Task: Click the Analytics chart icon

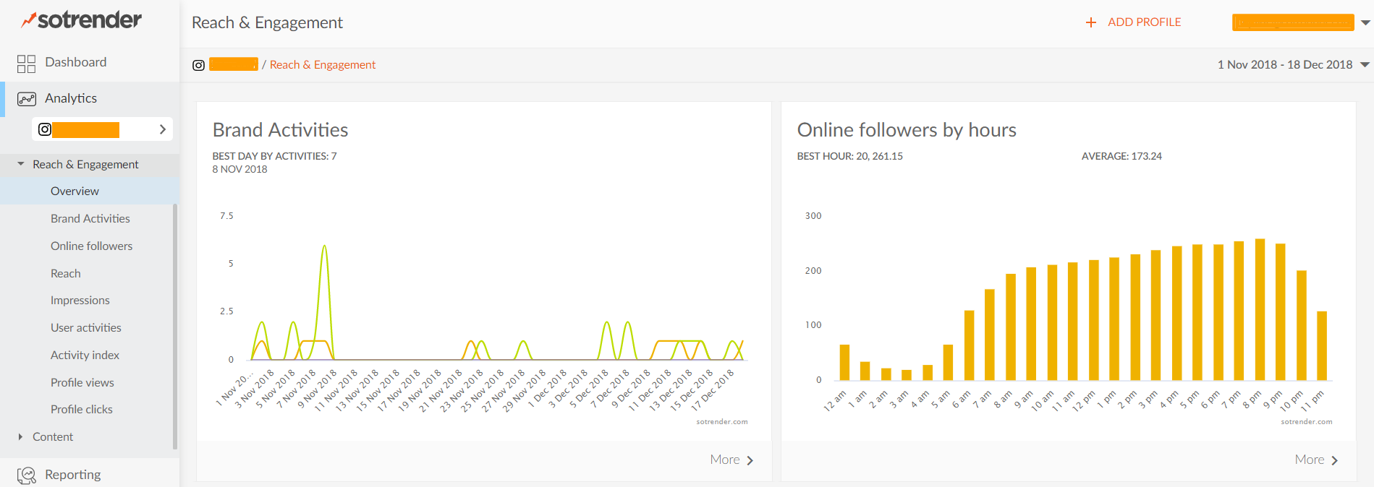Action: (26, 99)
